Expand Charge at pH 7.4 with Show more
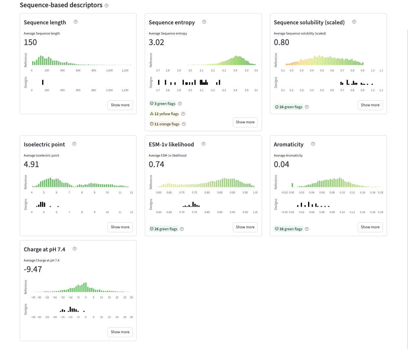The height and width of the screenshot is (349, 408). pos(120,332)
